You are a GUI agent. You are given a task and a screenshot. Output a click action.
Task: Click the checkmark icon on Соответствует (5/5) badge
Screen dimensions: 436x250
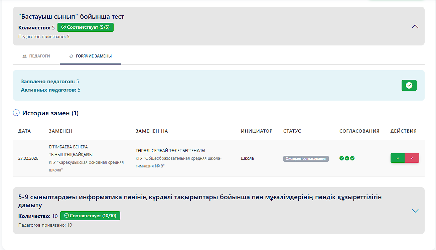63,27
